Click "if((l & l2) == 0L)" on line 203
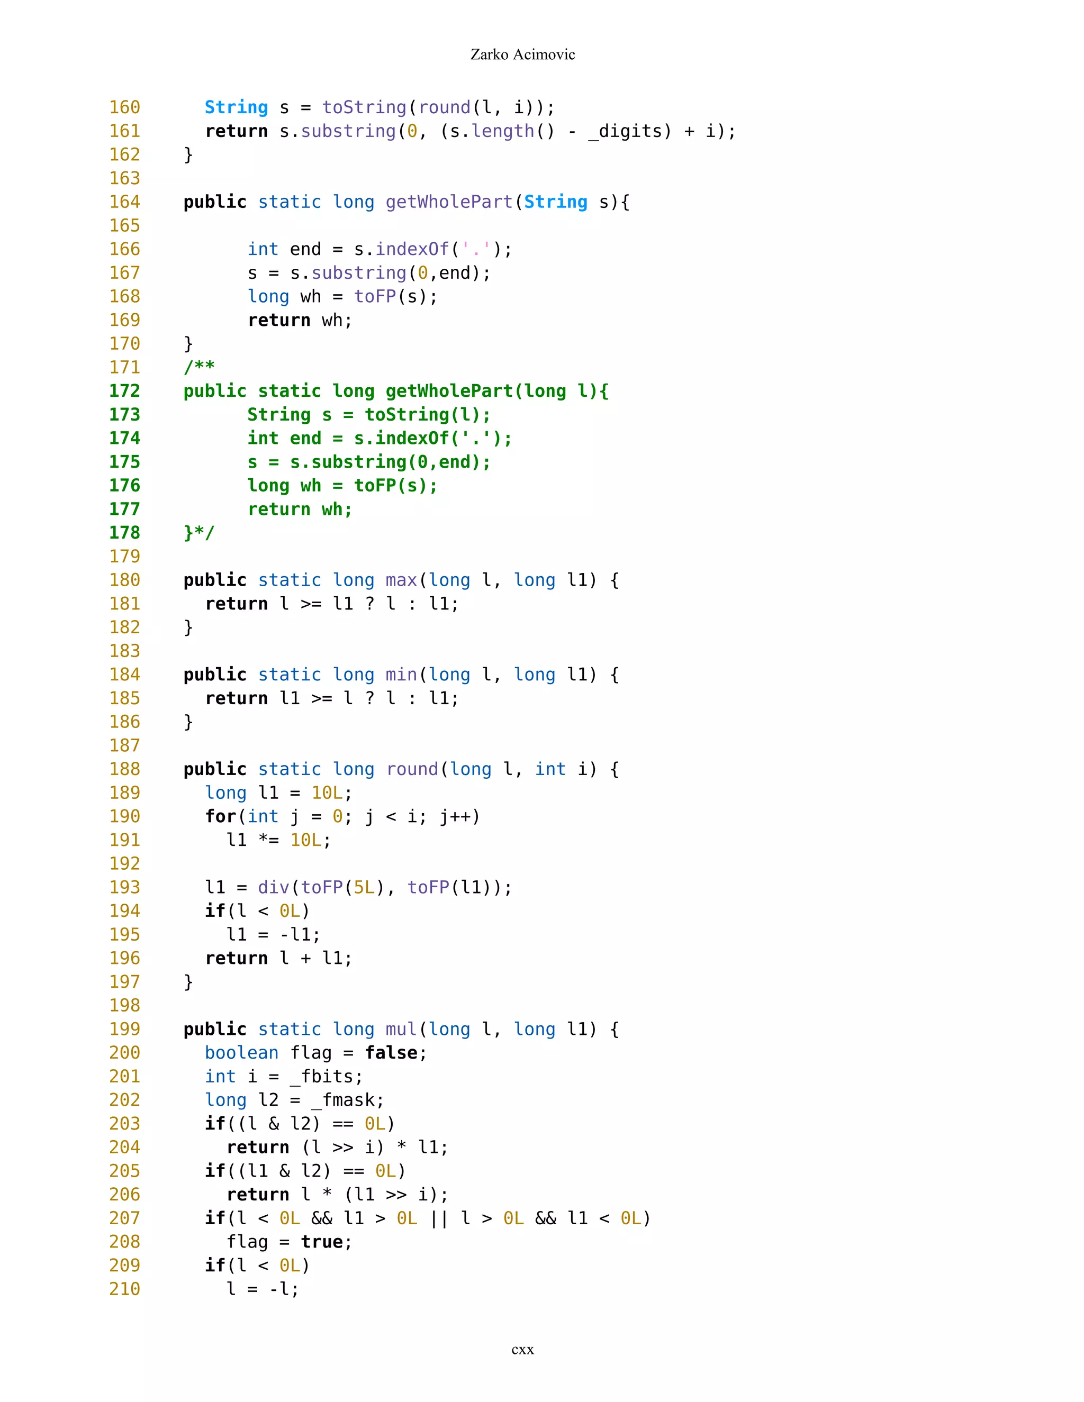1084x1402 pixels. (x=300, y=1124)
